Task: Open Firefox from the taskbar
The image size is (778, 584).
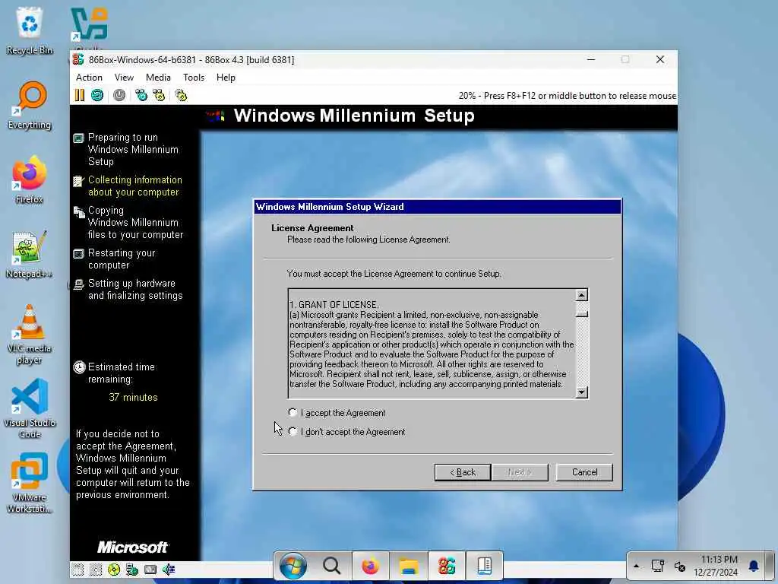Action: pyautogui.click(x=370, y=566)
